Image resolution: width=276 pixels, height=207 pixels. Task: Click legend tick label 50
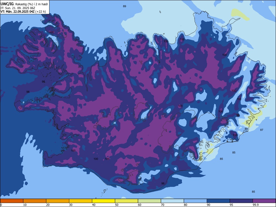(x=116, y=205)
